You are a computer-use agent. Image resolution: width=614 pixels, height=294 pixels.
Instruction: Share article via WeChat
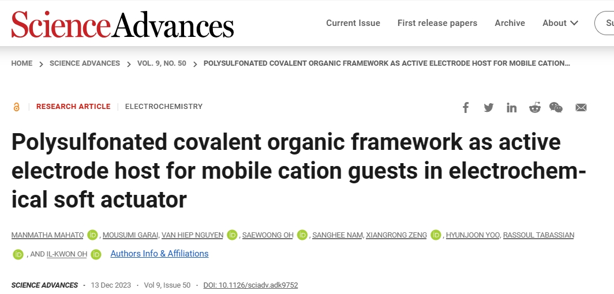pos(556,108)
